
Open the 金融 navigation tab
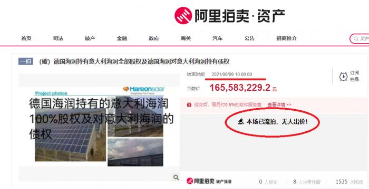[122, 38]
